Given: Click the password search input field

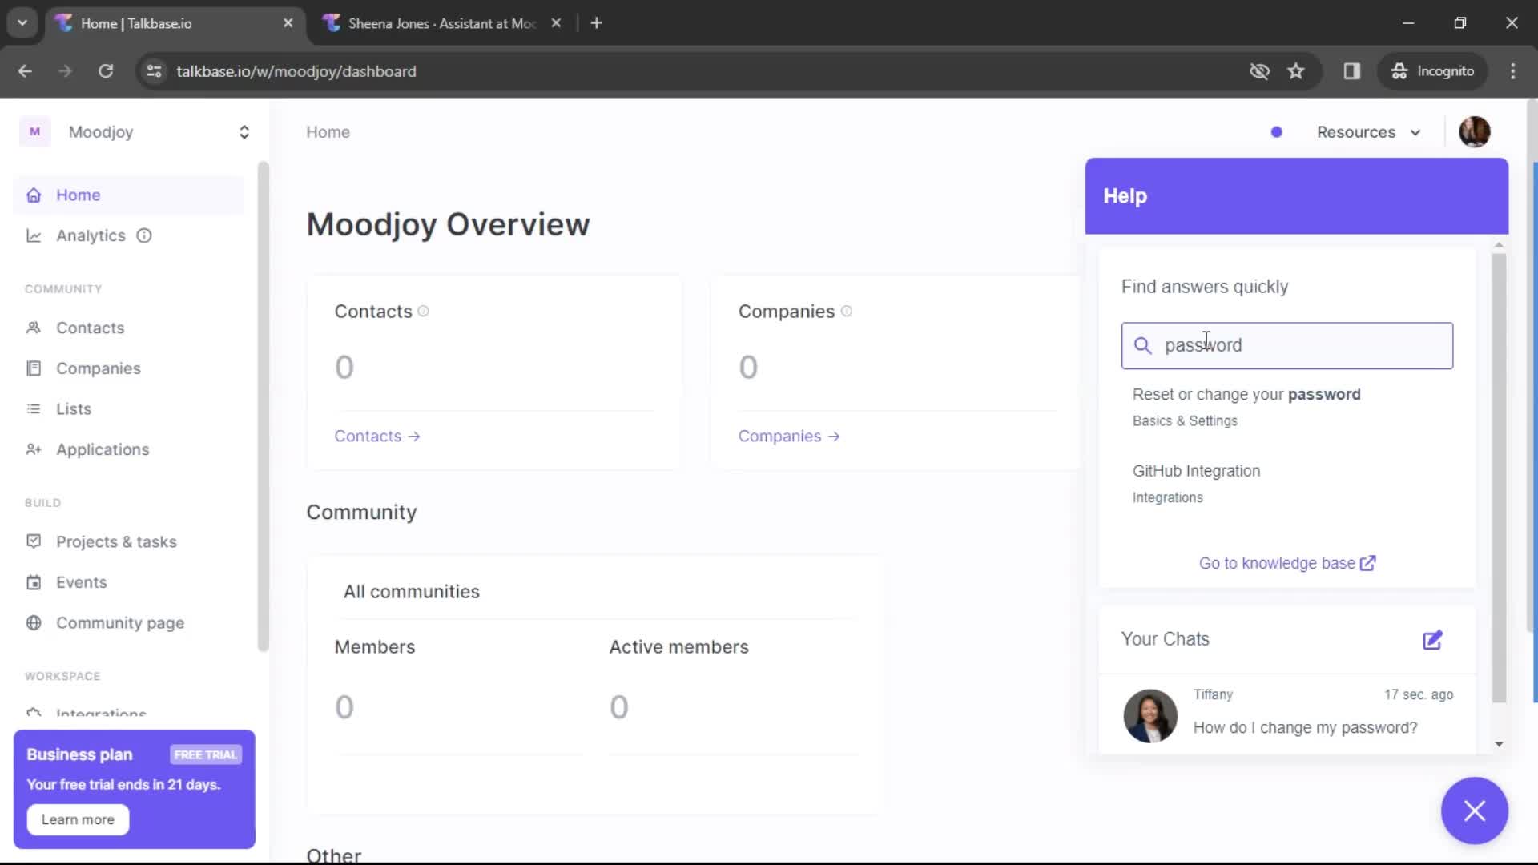Looking at the screenshot, I should click(1286, 345).
